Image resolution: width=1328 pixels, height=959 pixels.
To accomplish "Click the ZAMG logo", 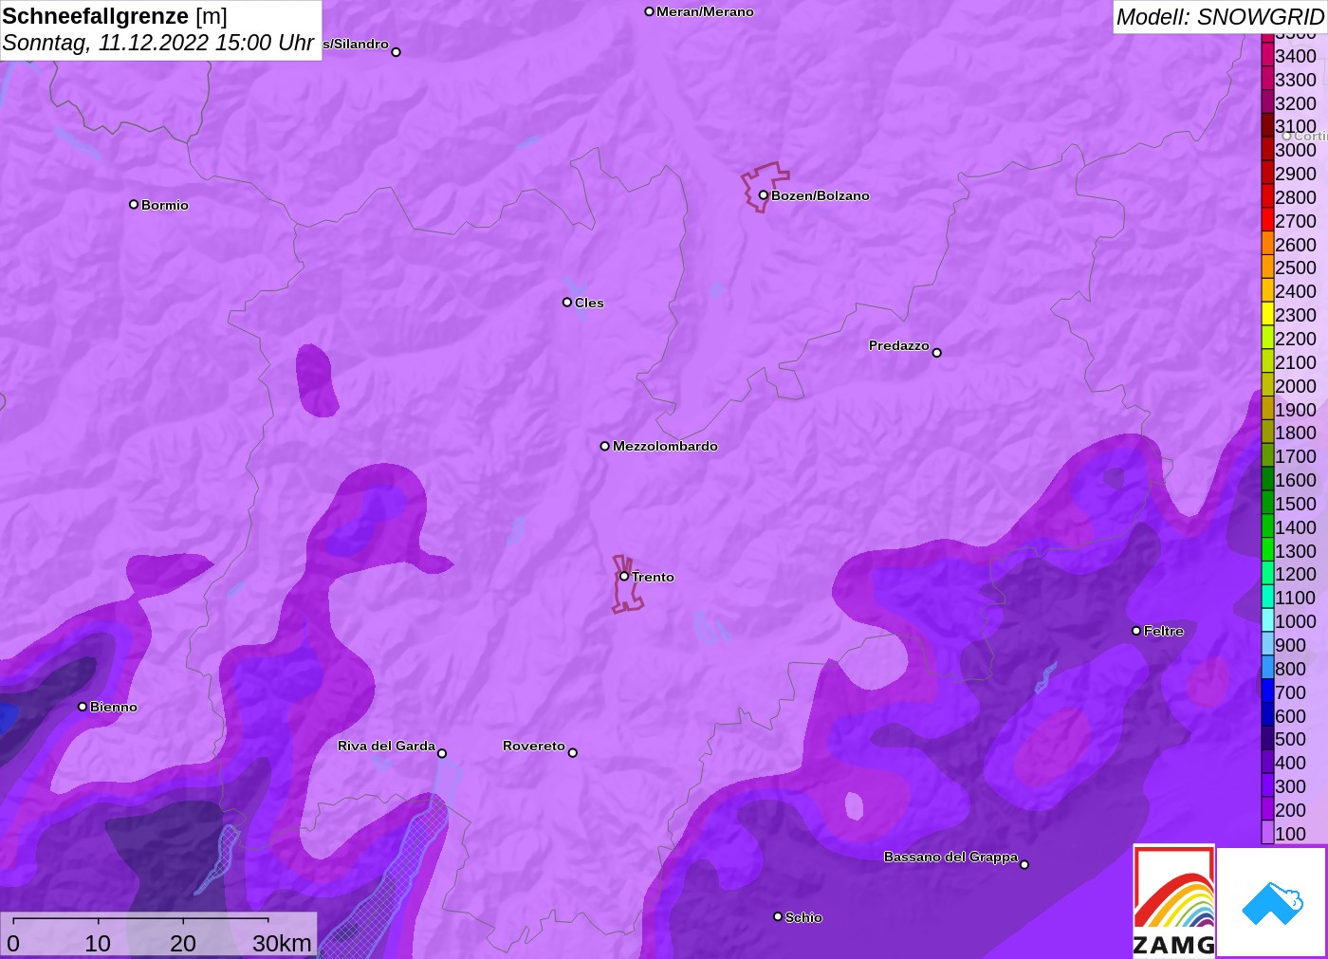I will click(1174, 900).
